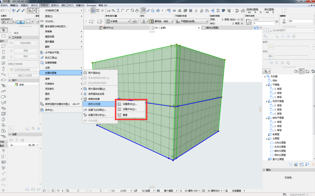Open Layout Book in Navigator
Image resolution: width=315 pixels, height=196 pixels.
307,71
